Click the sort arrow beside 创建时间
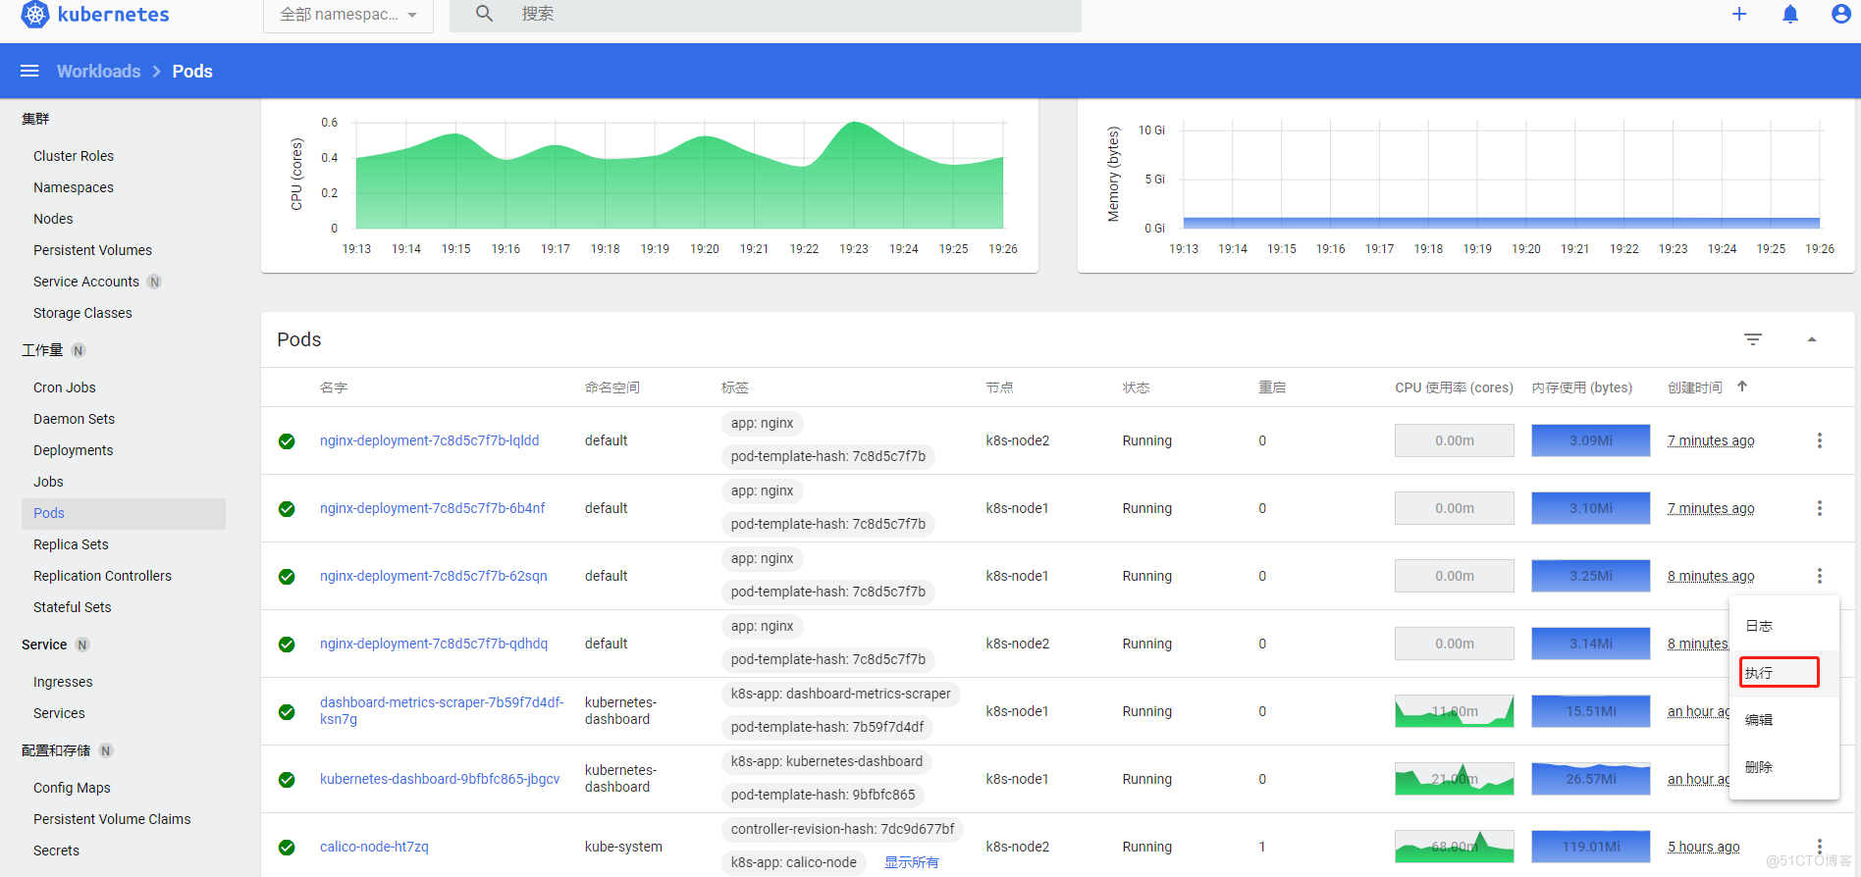 click(x=1742, y=387)
